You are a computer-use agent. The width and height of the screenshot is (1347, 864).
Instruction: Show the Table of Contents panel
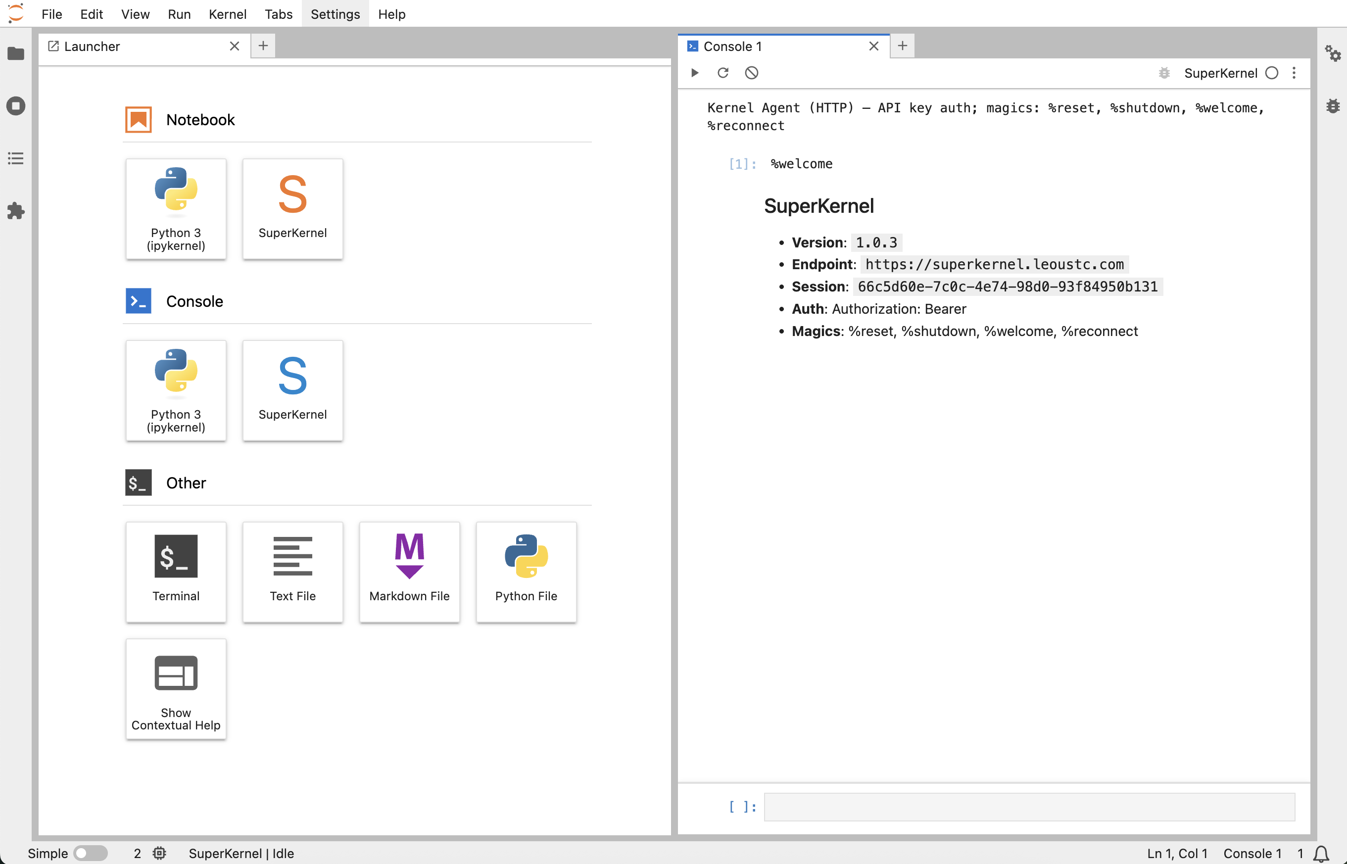click(16, 158)
